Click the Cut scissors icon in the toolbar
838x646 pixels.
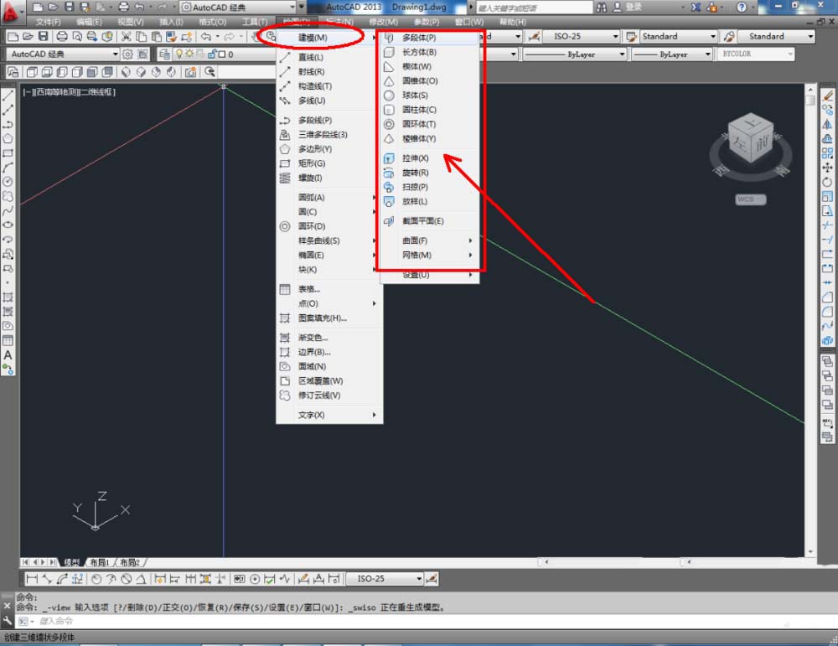(x=127, y=37)
